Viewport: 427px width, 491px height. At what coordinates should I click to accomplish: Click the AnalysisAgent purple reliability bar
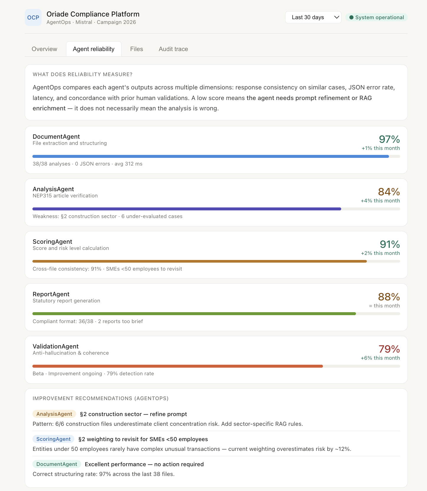pos(187,209)
